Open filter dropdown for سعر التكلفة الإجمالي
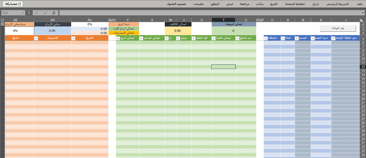 (x=333, y=38)
